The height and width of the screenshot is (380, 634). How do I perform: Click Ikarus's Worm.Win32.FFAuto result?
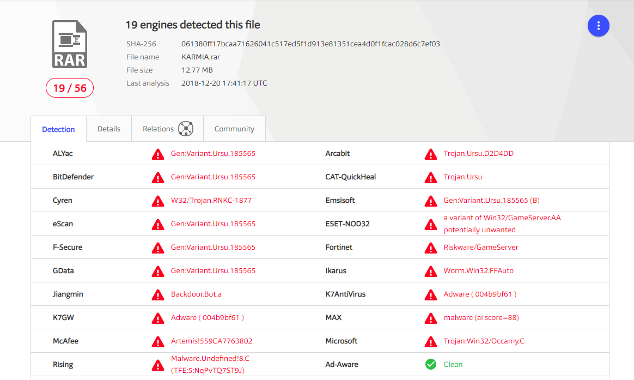tap(478, 271)
